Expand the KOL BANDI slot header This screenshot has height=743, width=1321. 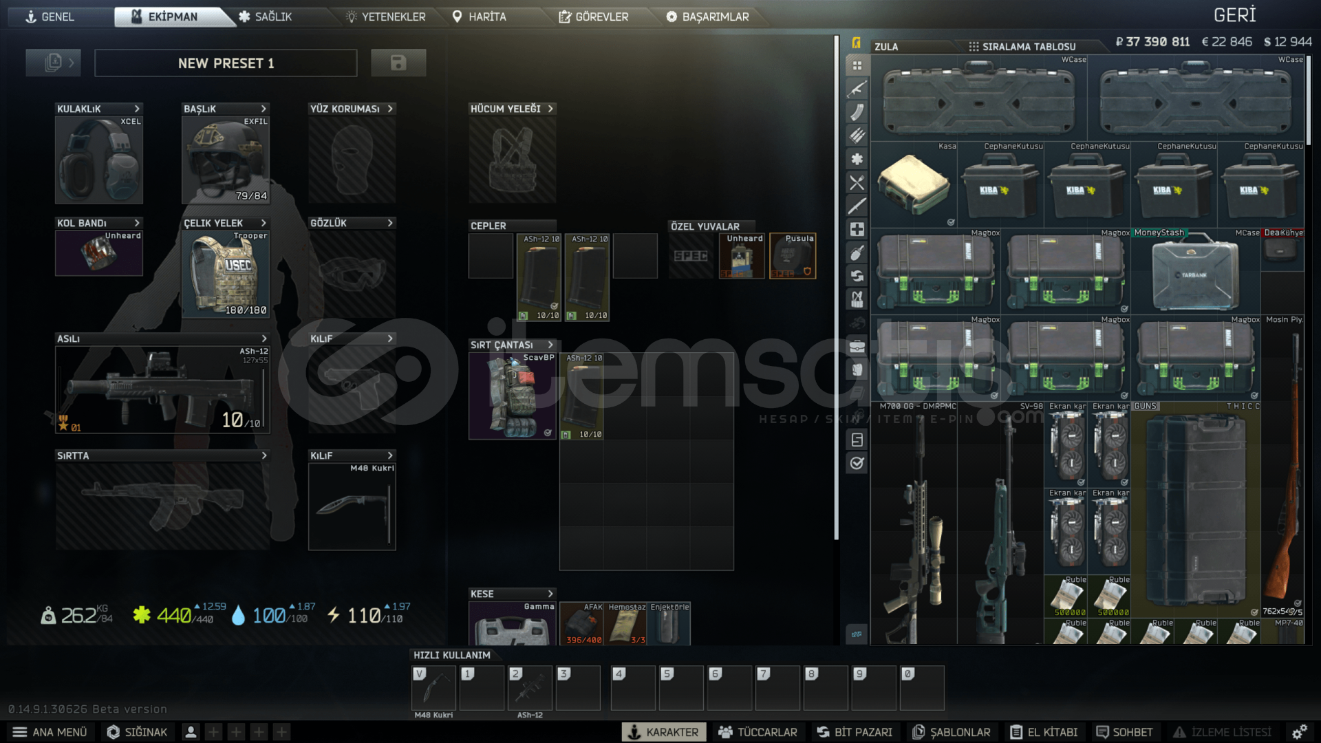99,223
